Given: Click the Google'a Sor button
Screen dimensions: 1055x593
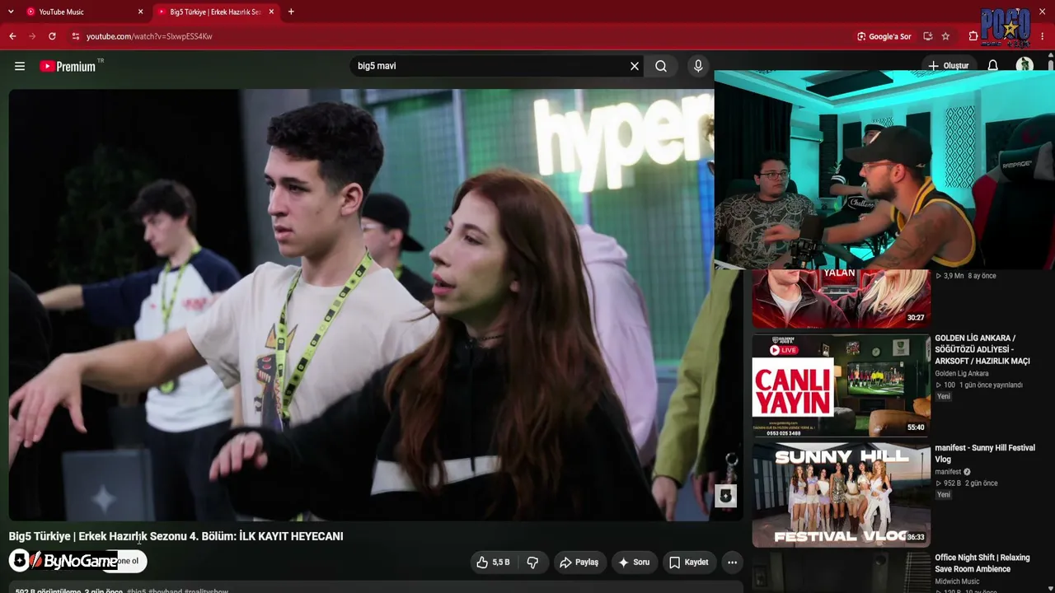Looking at the screenshot, I should point(884,36).
